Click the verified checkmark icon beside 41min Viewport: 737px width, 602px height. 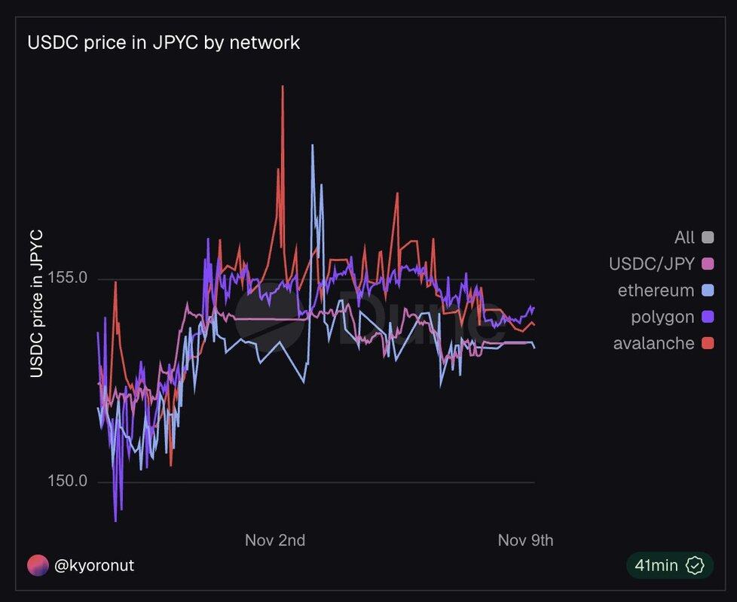pyautogui.click(x=695, y=565)
